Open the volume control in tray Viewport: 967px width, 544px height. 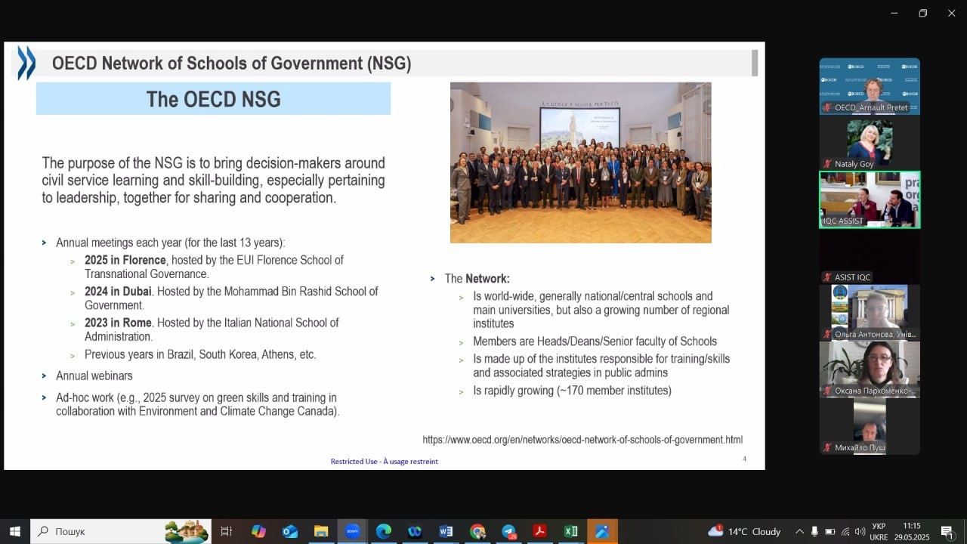pyautogui.click(x=860, y=531)
